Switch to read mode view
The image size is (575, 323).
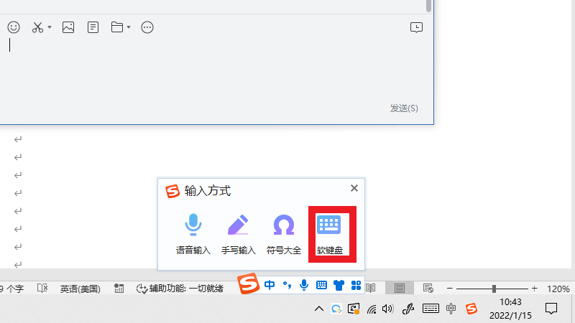[371, 289]
